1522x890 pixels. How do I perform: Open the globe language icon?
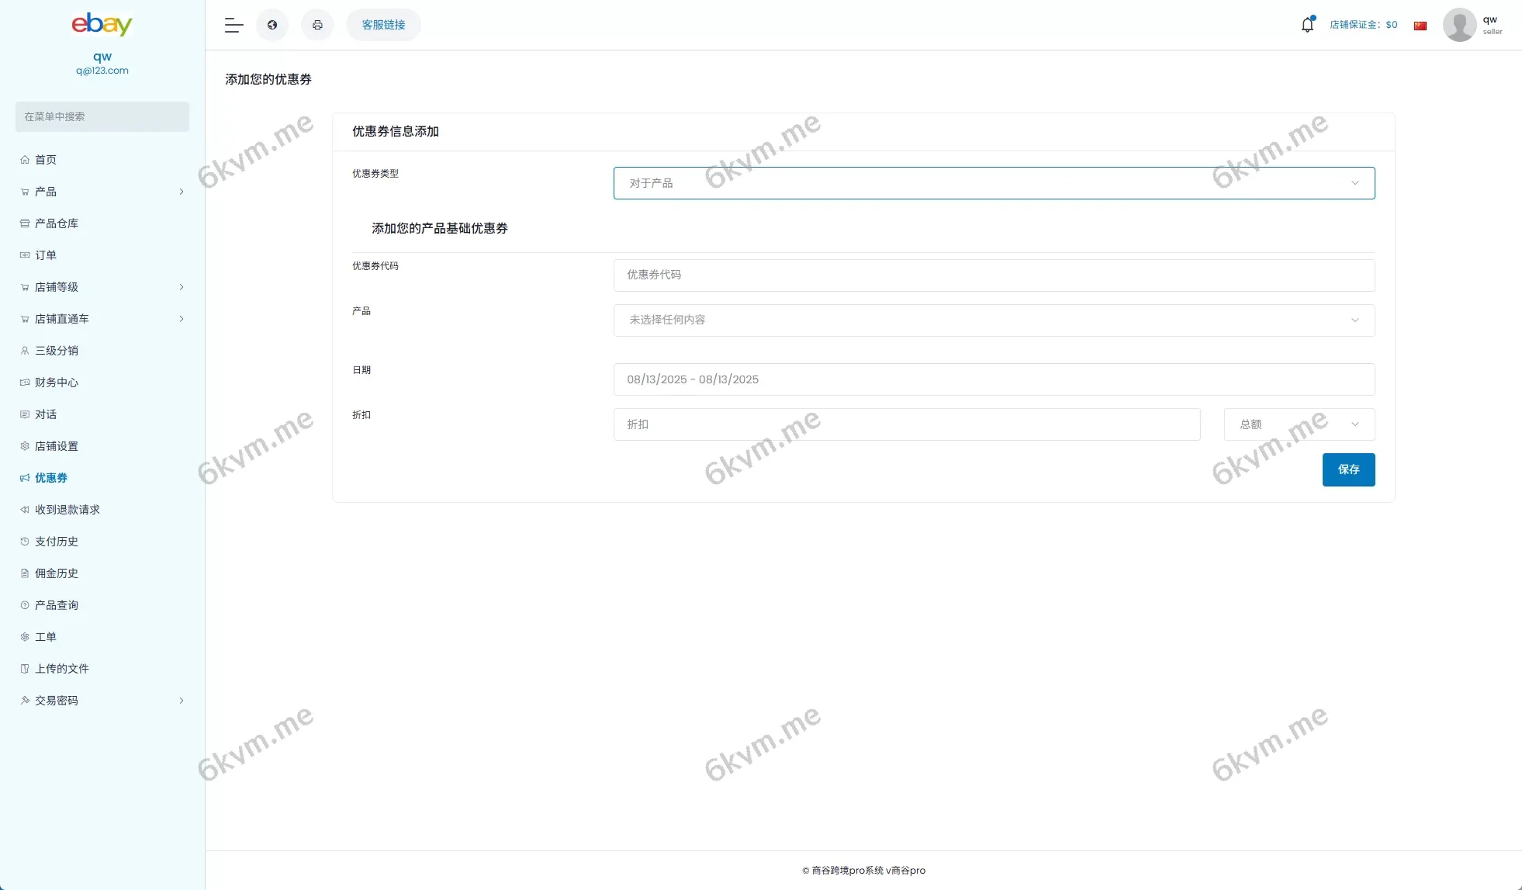coord(272,24)
